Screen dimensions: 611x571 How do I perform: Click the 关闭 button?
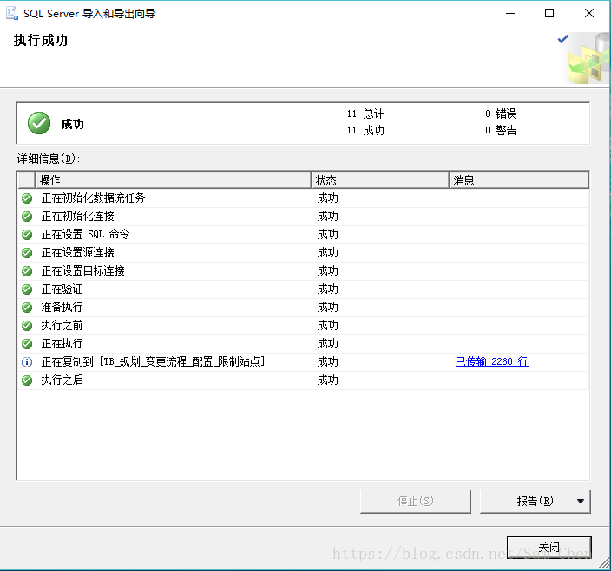(549, 548)
